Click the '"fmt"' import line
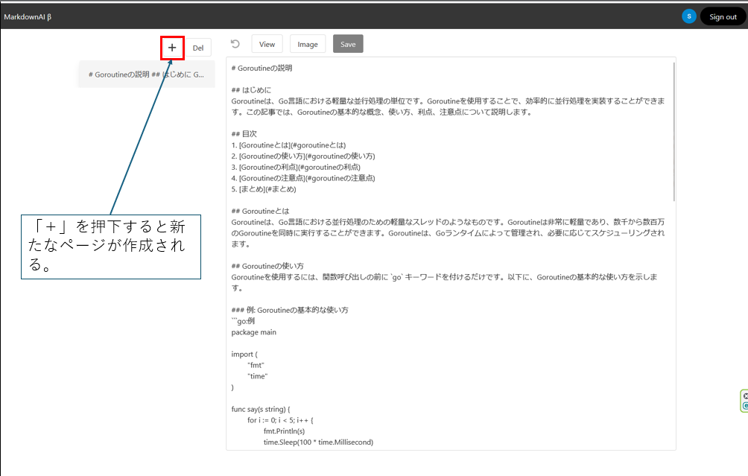This screenshot has width=748, height=476. coord(256,365)
